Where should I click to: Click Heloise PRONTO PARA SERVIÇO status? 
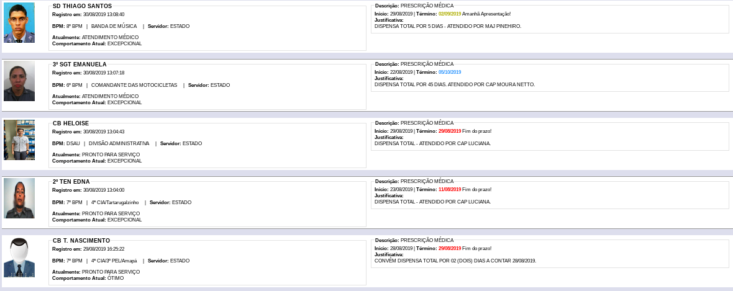(x=111, y=154)
